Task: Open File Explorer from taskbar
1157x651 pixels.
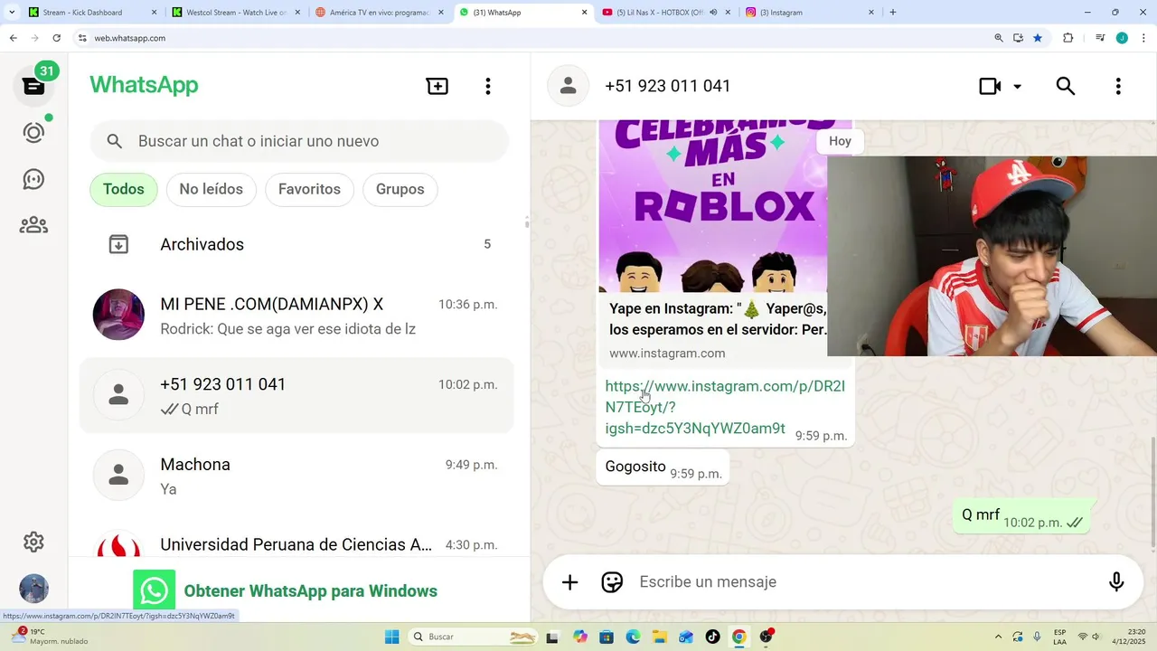Action: point(660,637)
